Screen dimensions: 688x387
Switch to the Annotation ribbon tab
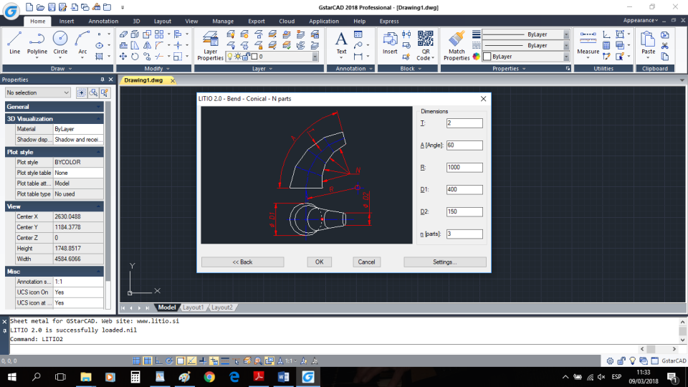point(103,21)
